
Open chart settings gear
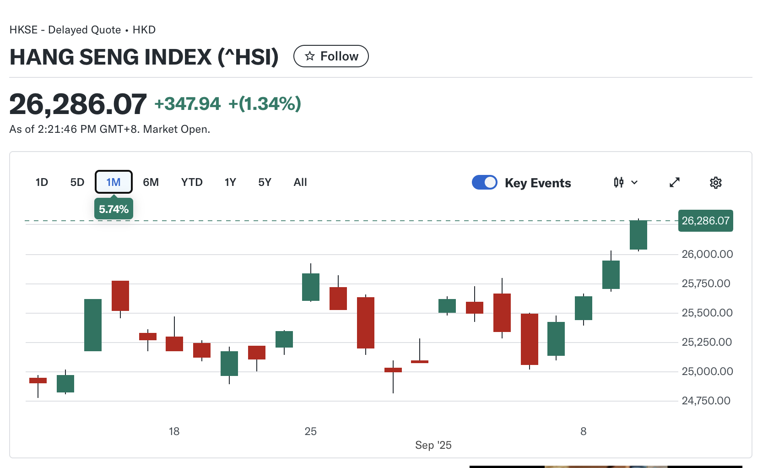pos(715,183)
